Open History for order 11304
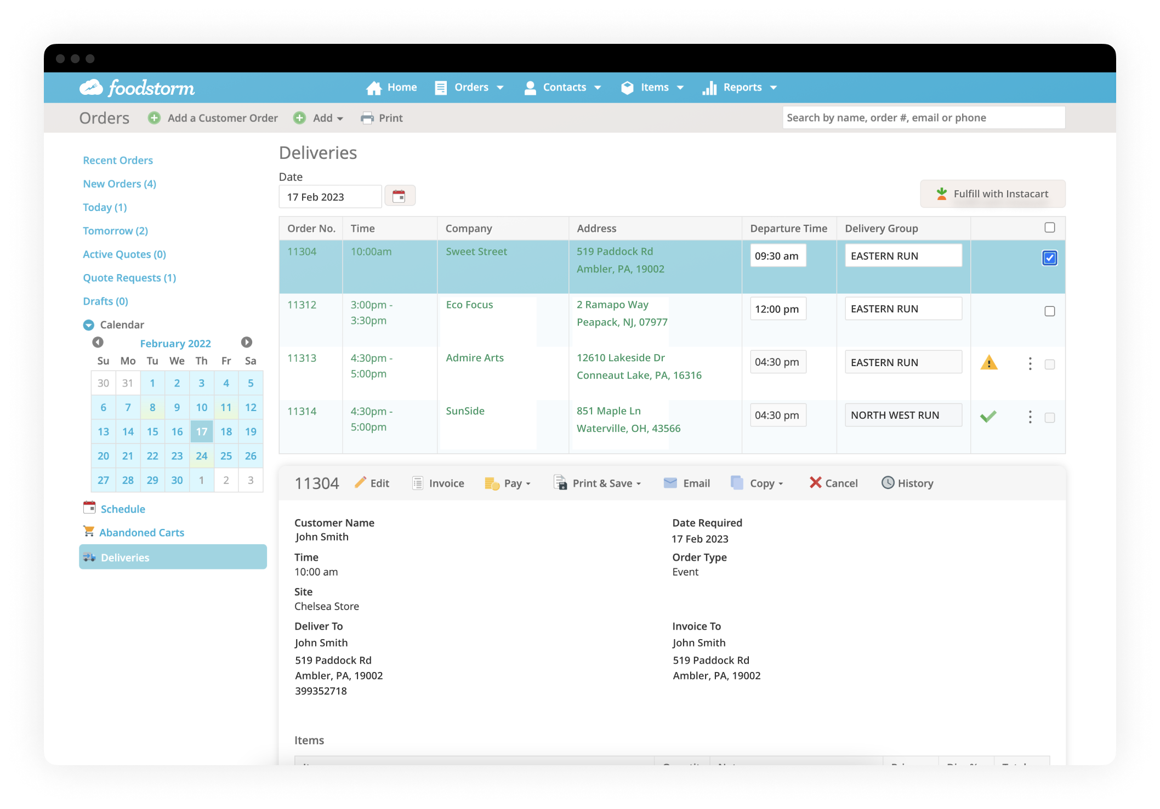This screenshot has width=1160, height=809. 907,483
